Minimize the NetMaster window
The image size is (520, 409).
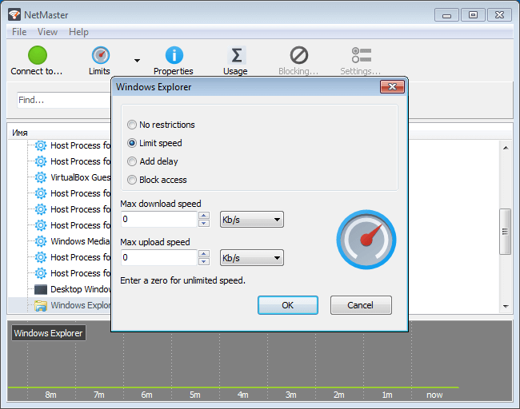446,15
